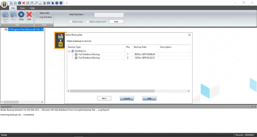Click the backup list horizontal scrollbar thumb
Viewport: 257px width, 137px height.
pos(112,91)
